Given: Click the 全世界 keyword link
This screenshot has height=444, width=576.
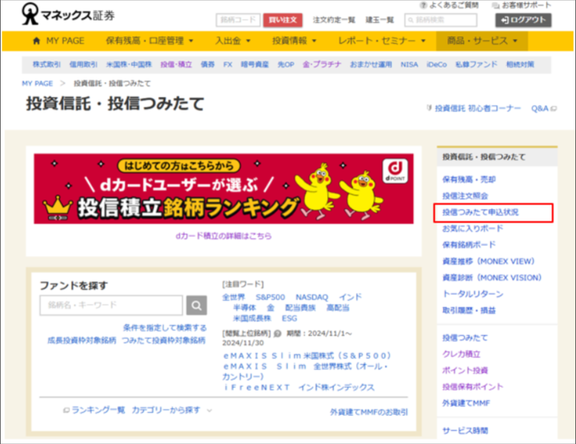Looking at the screenshot, I should (234, 297).
